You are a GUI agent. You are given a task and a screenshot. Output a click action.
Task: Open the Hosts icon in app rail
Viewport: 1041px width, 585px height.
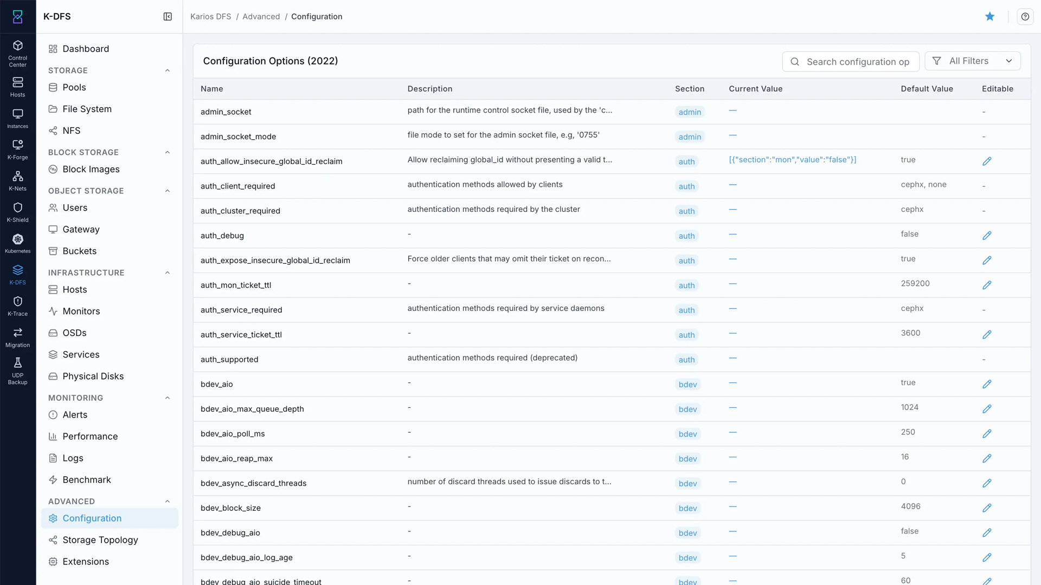(x=17, y=87)
